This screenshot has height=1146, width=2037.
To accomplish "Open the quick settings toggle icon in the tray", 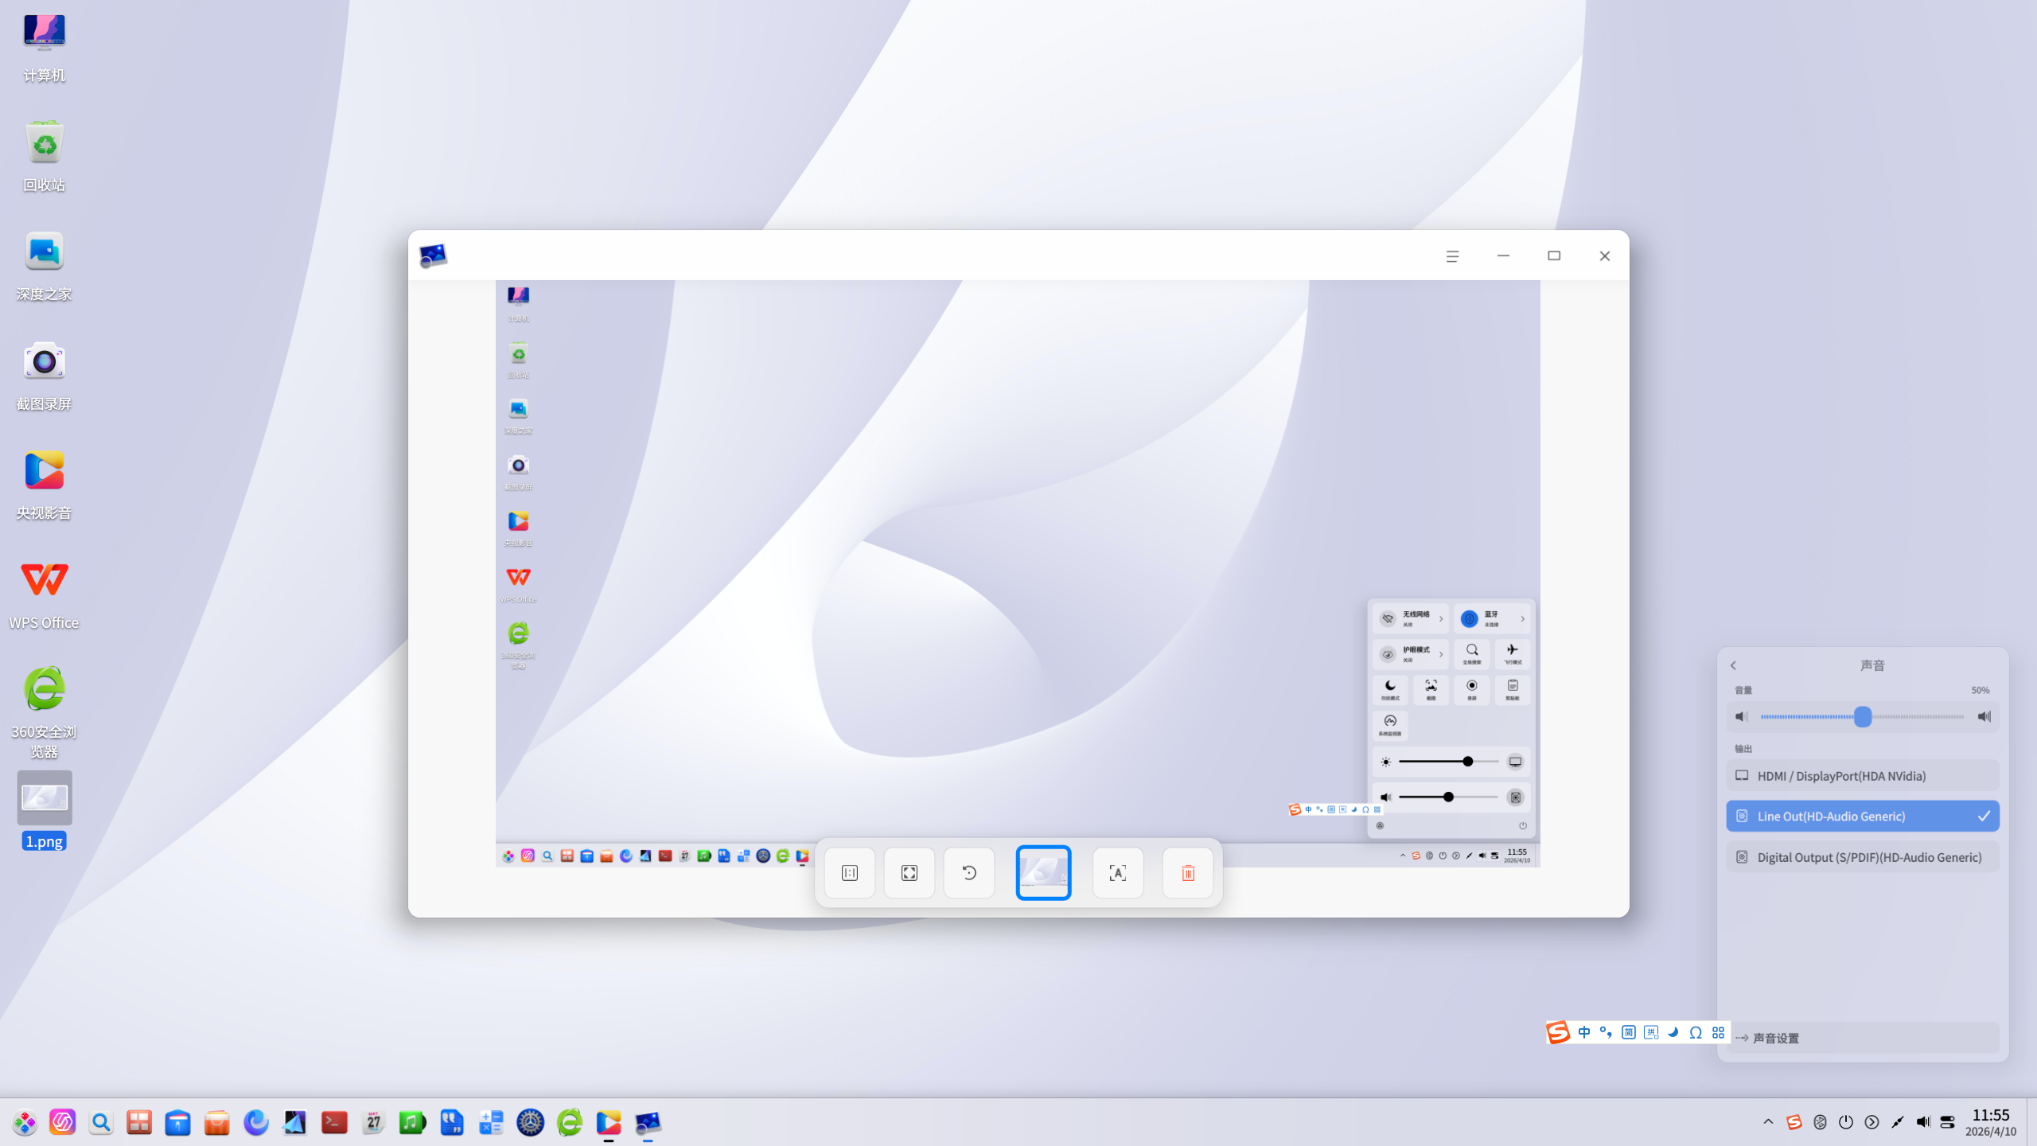I will 1948,1122.
